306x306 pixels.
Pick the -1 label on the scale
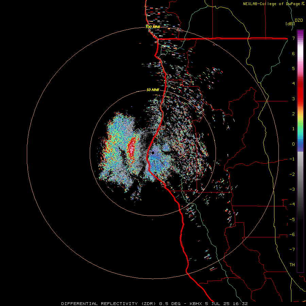click(292, 159)
